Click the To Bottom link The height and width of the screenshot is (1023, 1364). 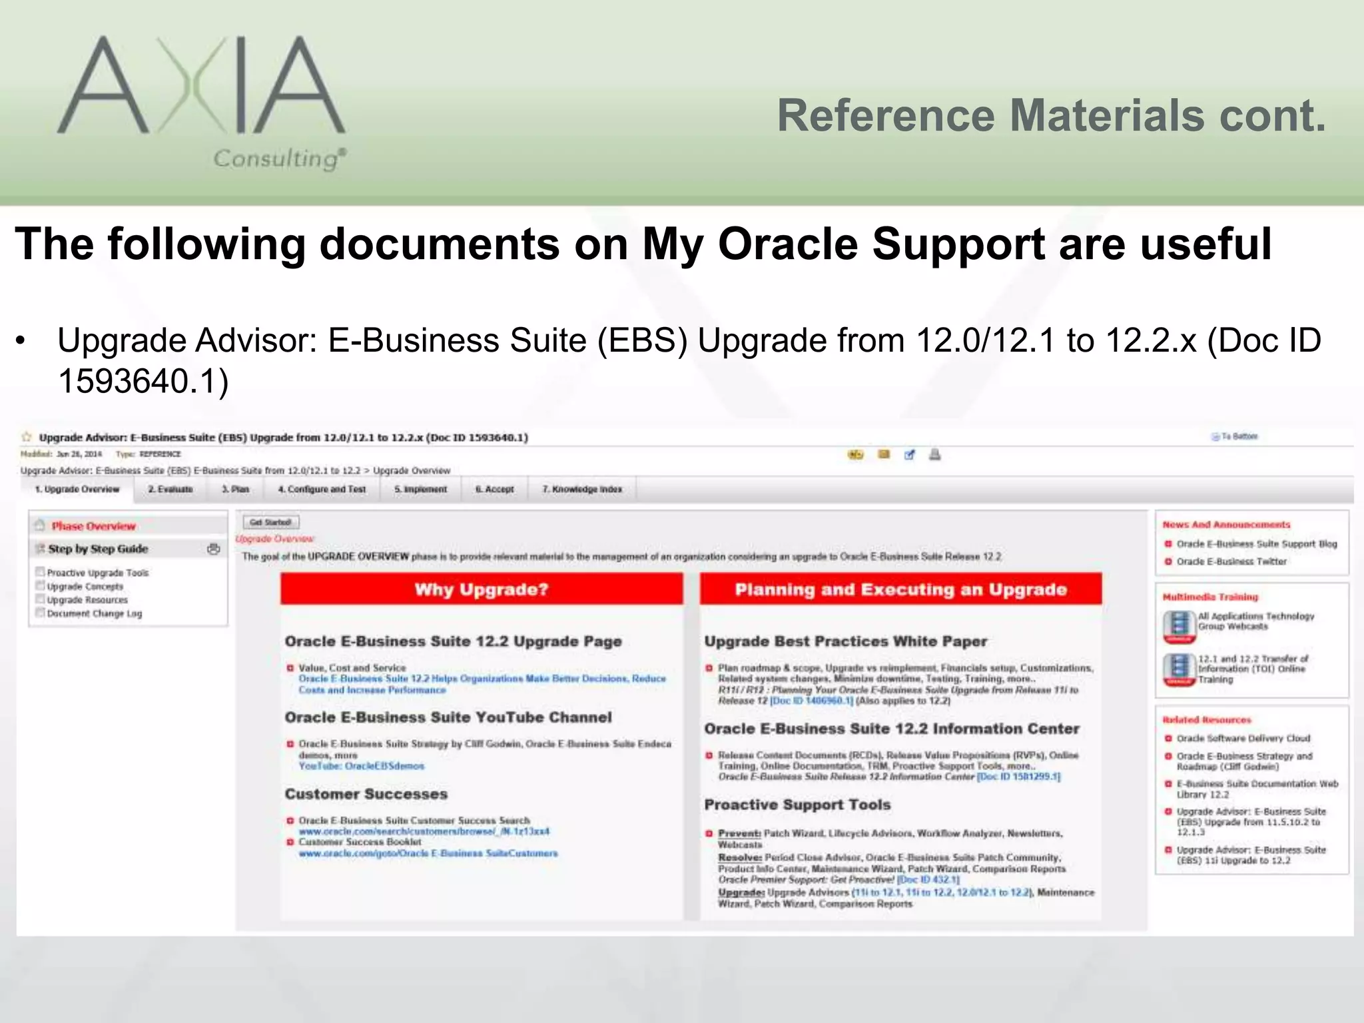coord(1239,437)
